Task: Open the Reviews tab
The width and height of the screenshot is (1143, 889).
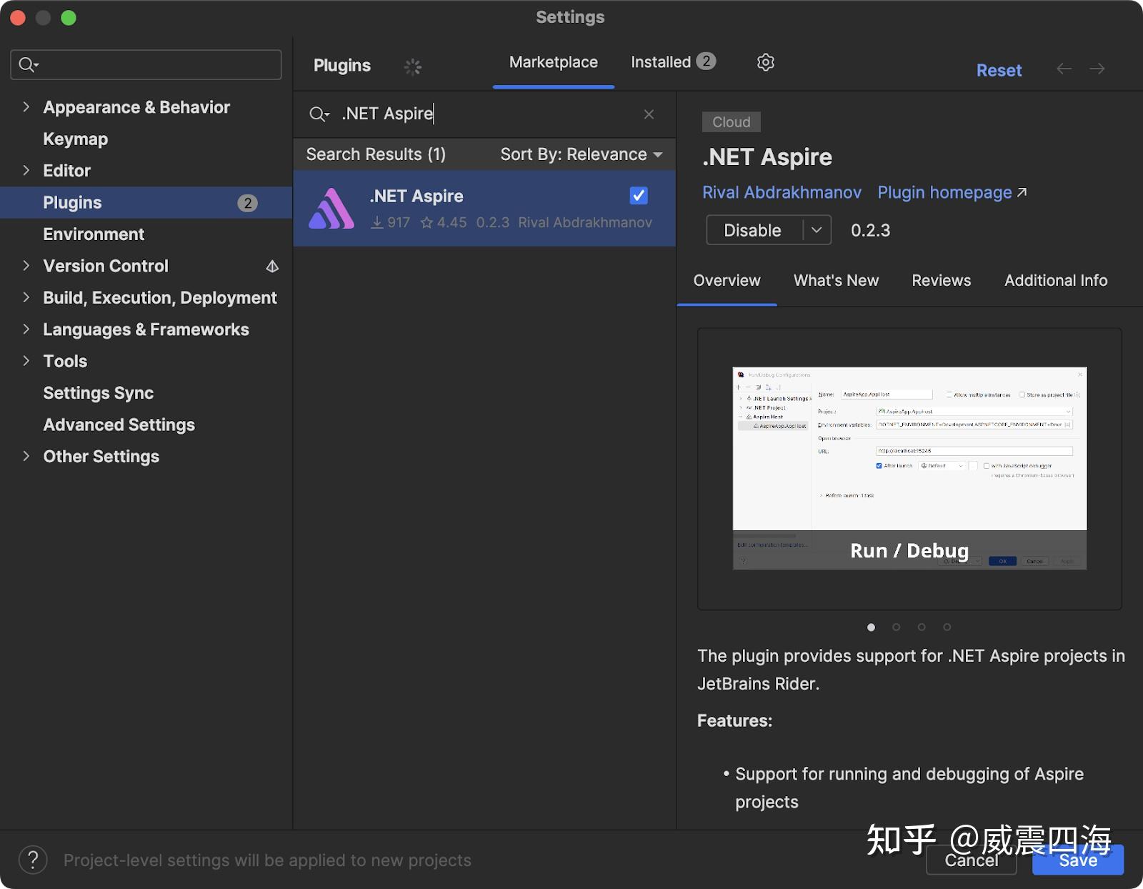Action: 941,280
